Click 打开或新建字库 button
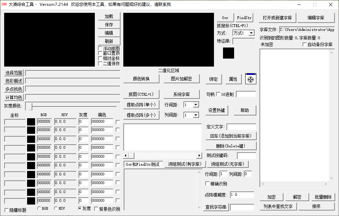339x216 pixels. 278,18
